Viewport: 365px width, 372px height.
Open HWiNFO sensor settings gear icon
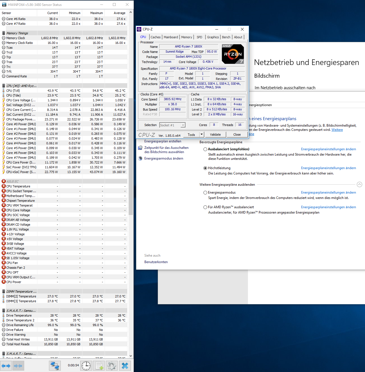(112, 366)
